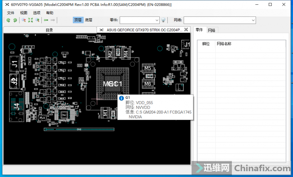Click the app icon in the title bar
Screen dimensions: 293x177
point(7,4)
